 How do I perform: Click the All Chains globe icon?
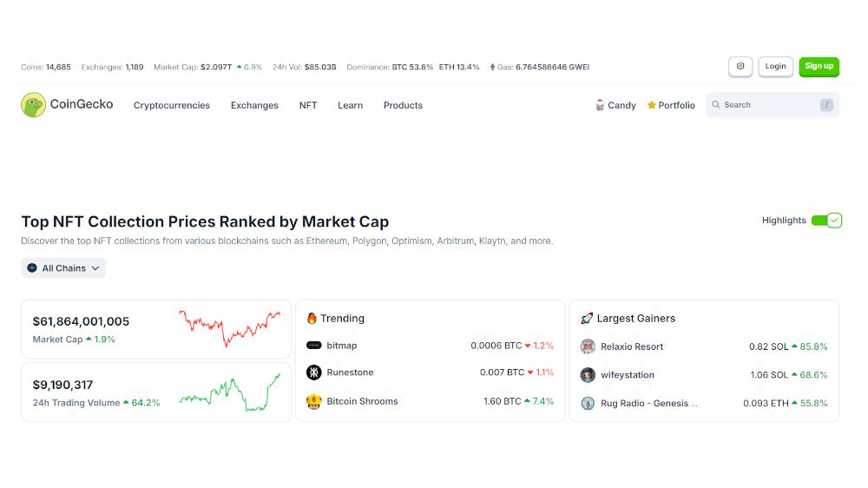(x=32, y=268)
